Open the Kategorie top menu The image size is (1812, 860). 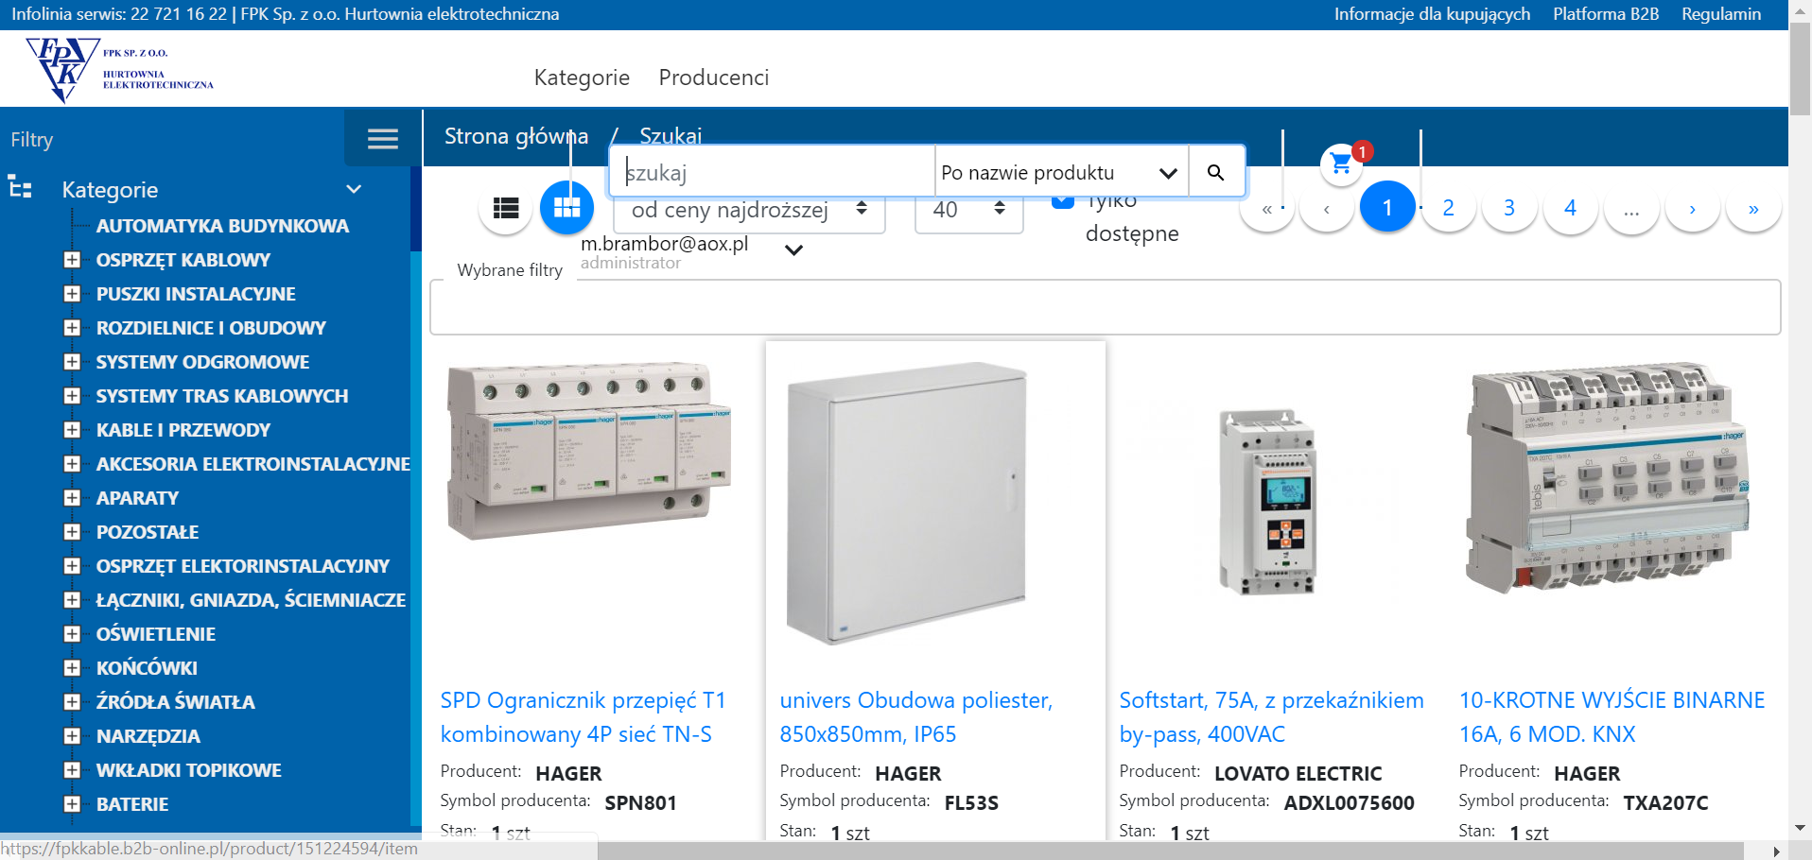(582, 77)
